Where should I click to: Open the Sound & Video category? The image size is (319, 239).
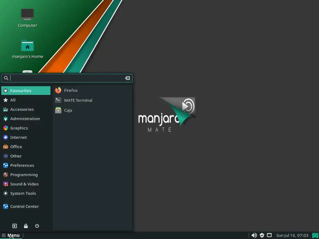pos(26,184)
